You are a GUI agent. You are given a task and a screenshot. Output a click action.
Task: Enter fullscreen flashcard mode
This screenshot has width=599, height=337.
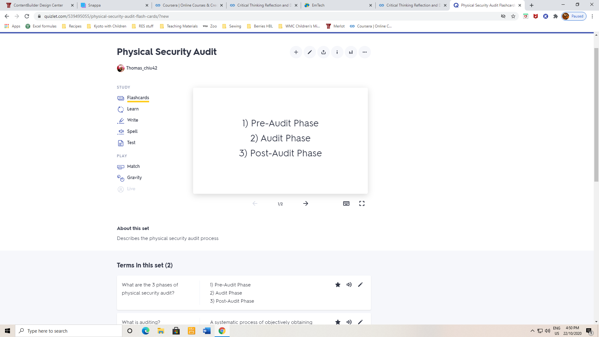[x=362, y=203]
